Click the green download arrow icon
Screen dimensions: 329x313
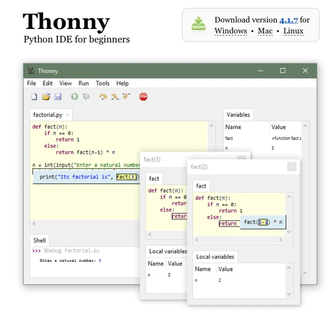pyautogui.click(x=198, y=24)
